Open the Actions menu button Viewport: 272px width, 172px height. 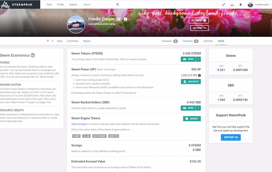(199, 28)
